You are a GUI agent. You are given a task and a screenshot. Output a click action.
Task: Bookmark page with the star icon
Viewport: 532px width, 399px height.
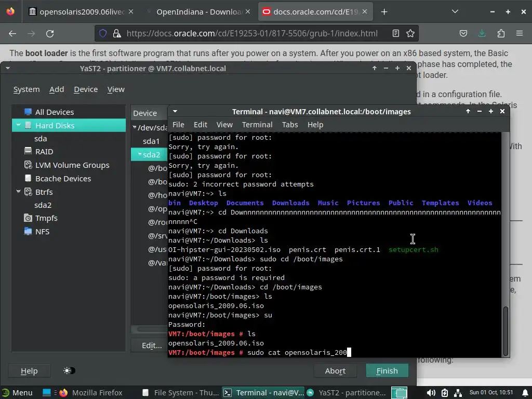coord(410,33)
